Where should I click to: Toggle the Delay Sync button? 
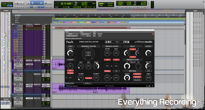tap(133, 57)
